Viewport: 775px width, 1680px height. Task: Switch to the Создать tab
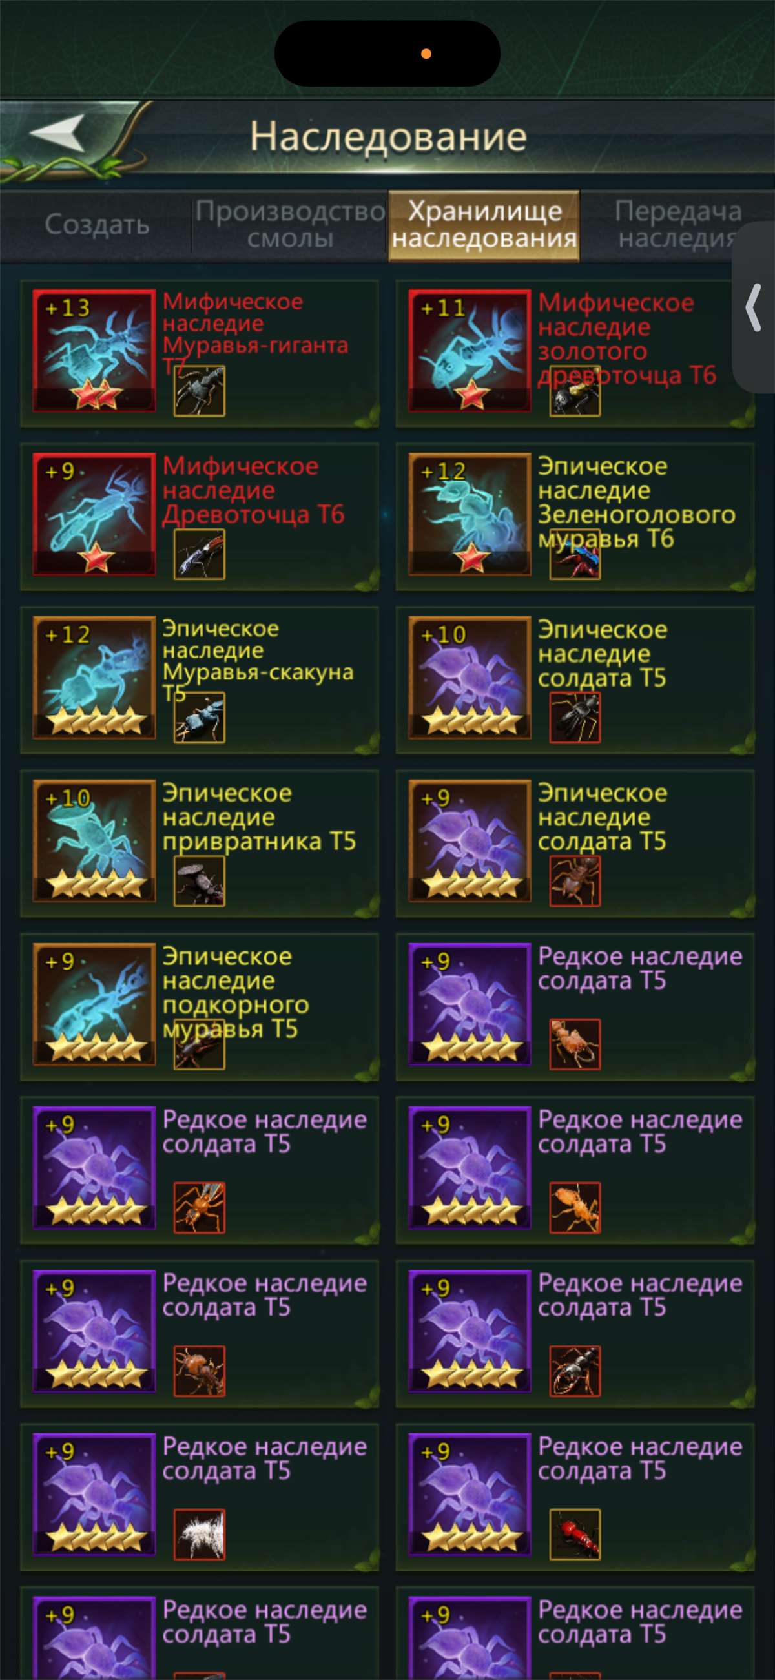[x=98, y=224]
